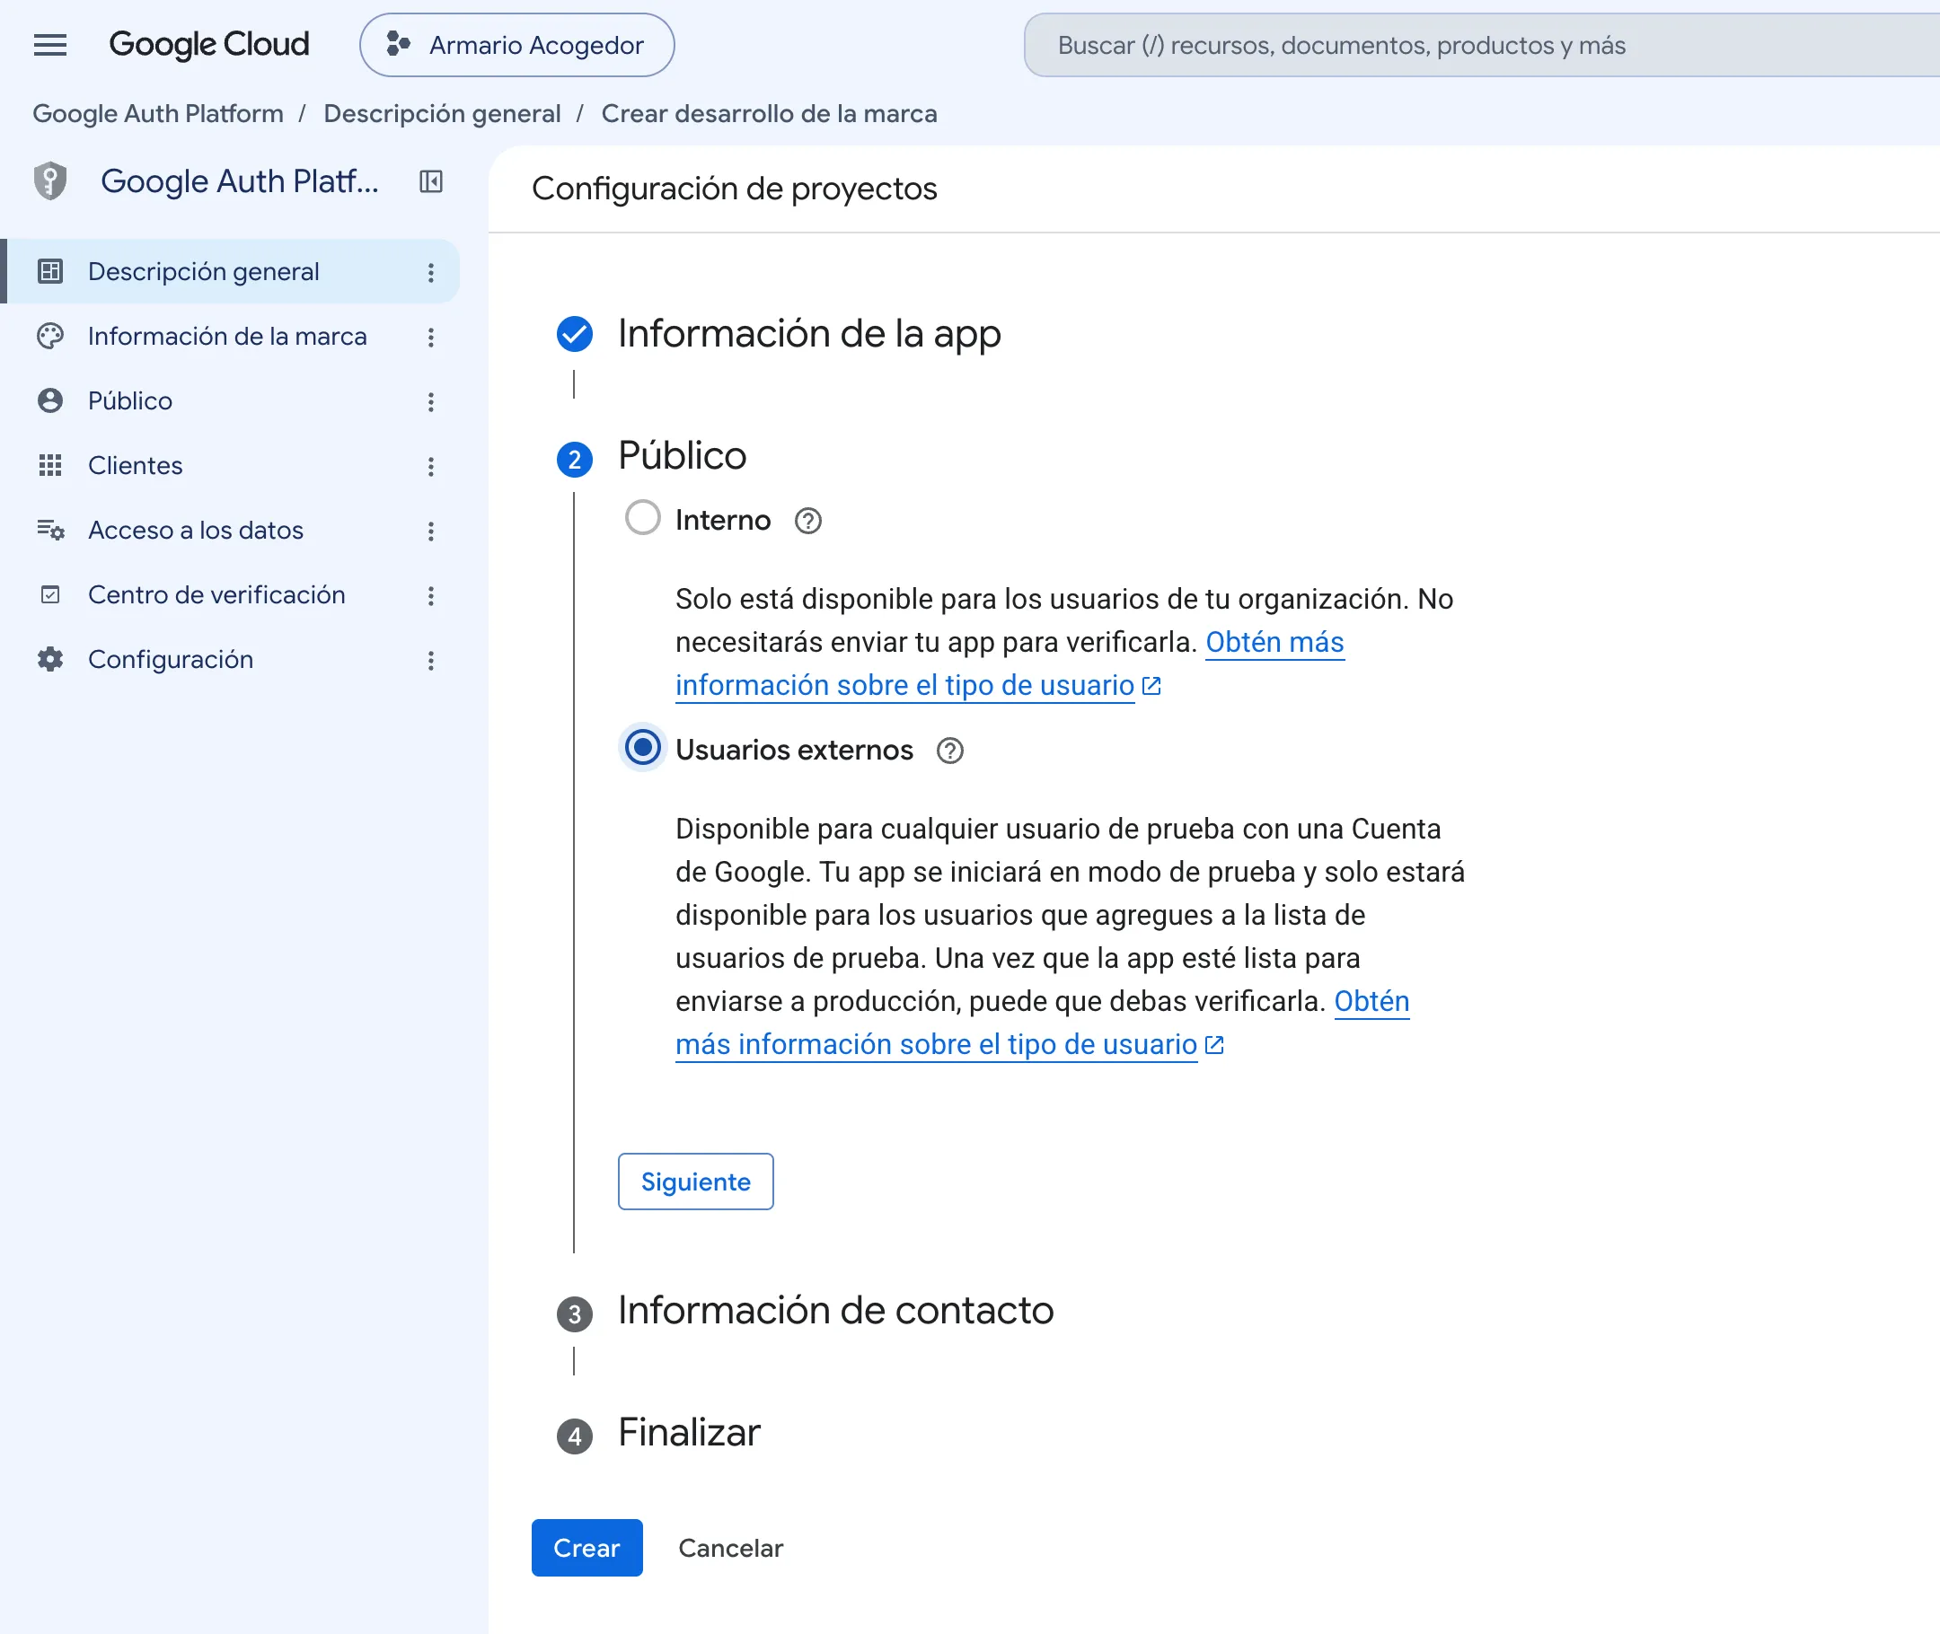The height and width of the screenshot is (1634, 1940).
Task: Open the Armario Acogedor project picker
Action: [x=517, y=45]
